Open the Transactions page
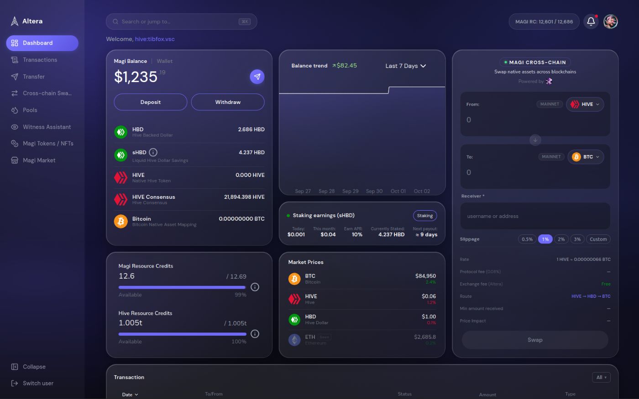This screenshot has height=399, width=639. tap(42, 60)
